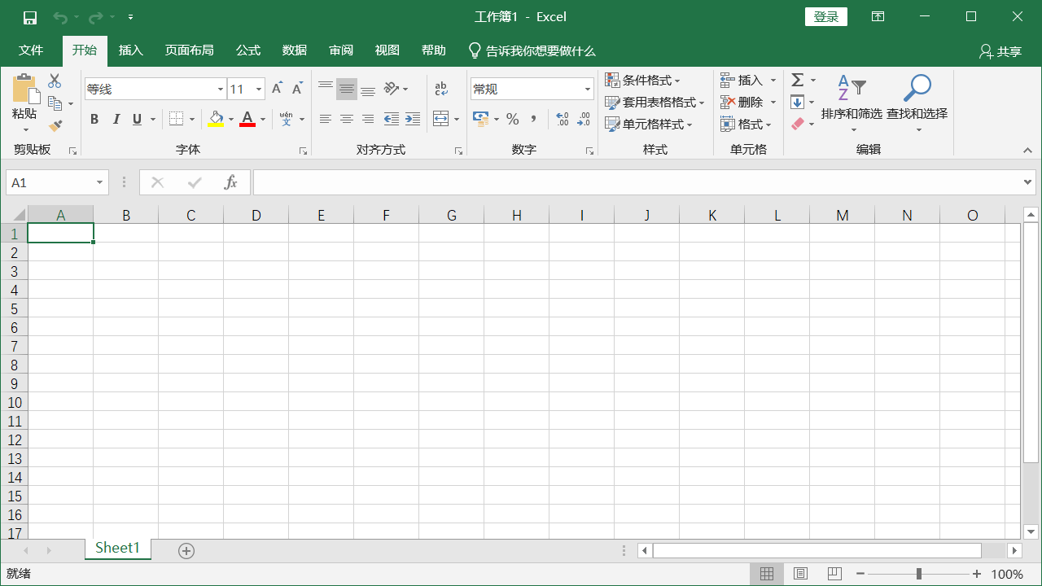Apply percent style number format
Viewport: 1042px width, 586px height.
click(x=512, y=119)
